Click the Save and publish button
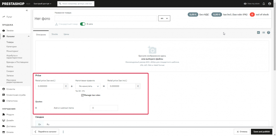 262,132
